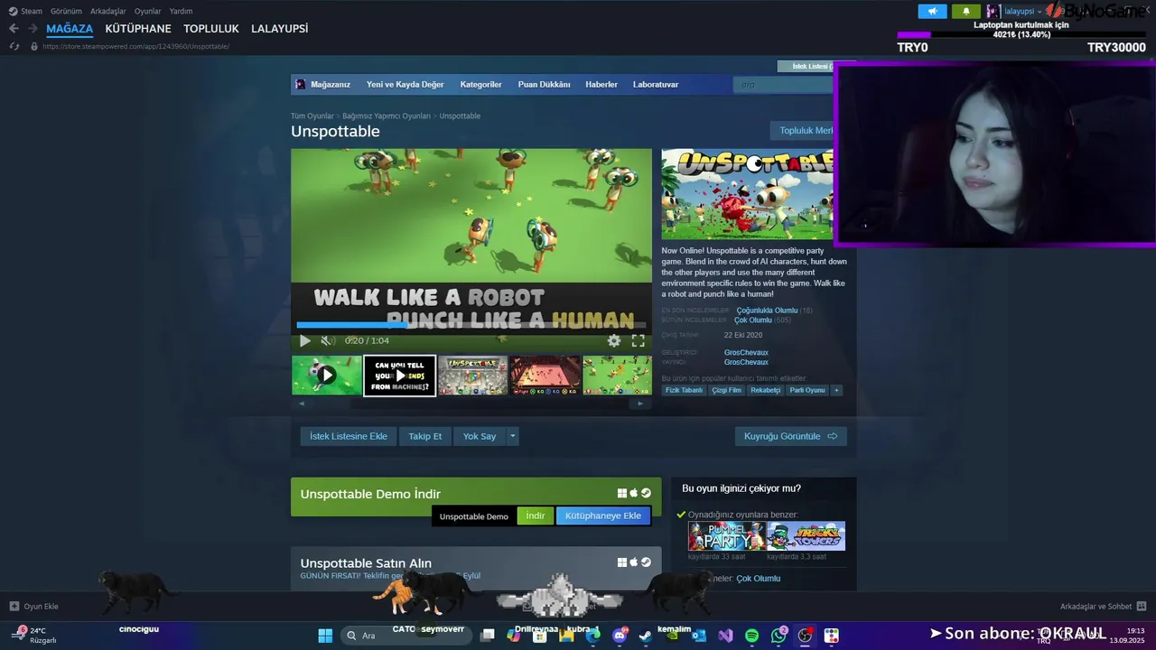Viewport: 1156px width, 650px height.
Task: Open the Steam menu
Action: point(25,11)
